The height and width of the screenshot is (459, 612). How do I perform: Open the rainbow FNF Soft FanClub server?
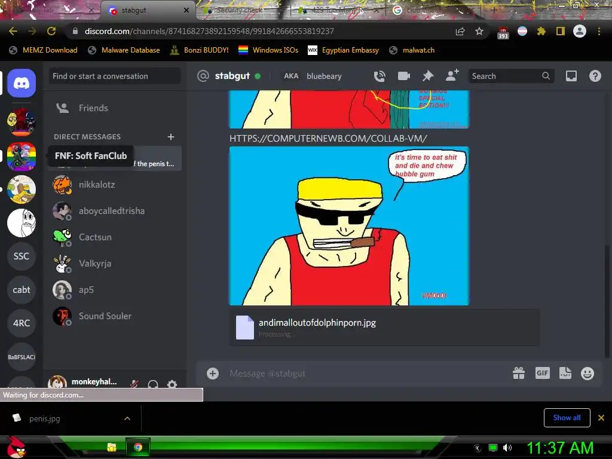[x=22, y=156]
